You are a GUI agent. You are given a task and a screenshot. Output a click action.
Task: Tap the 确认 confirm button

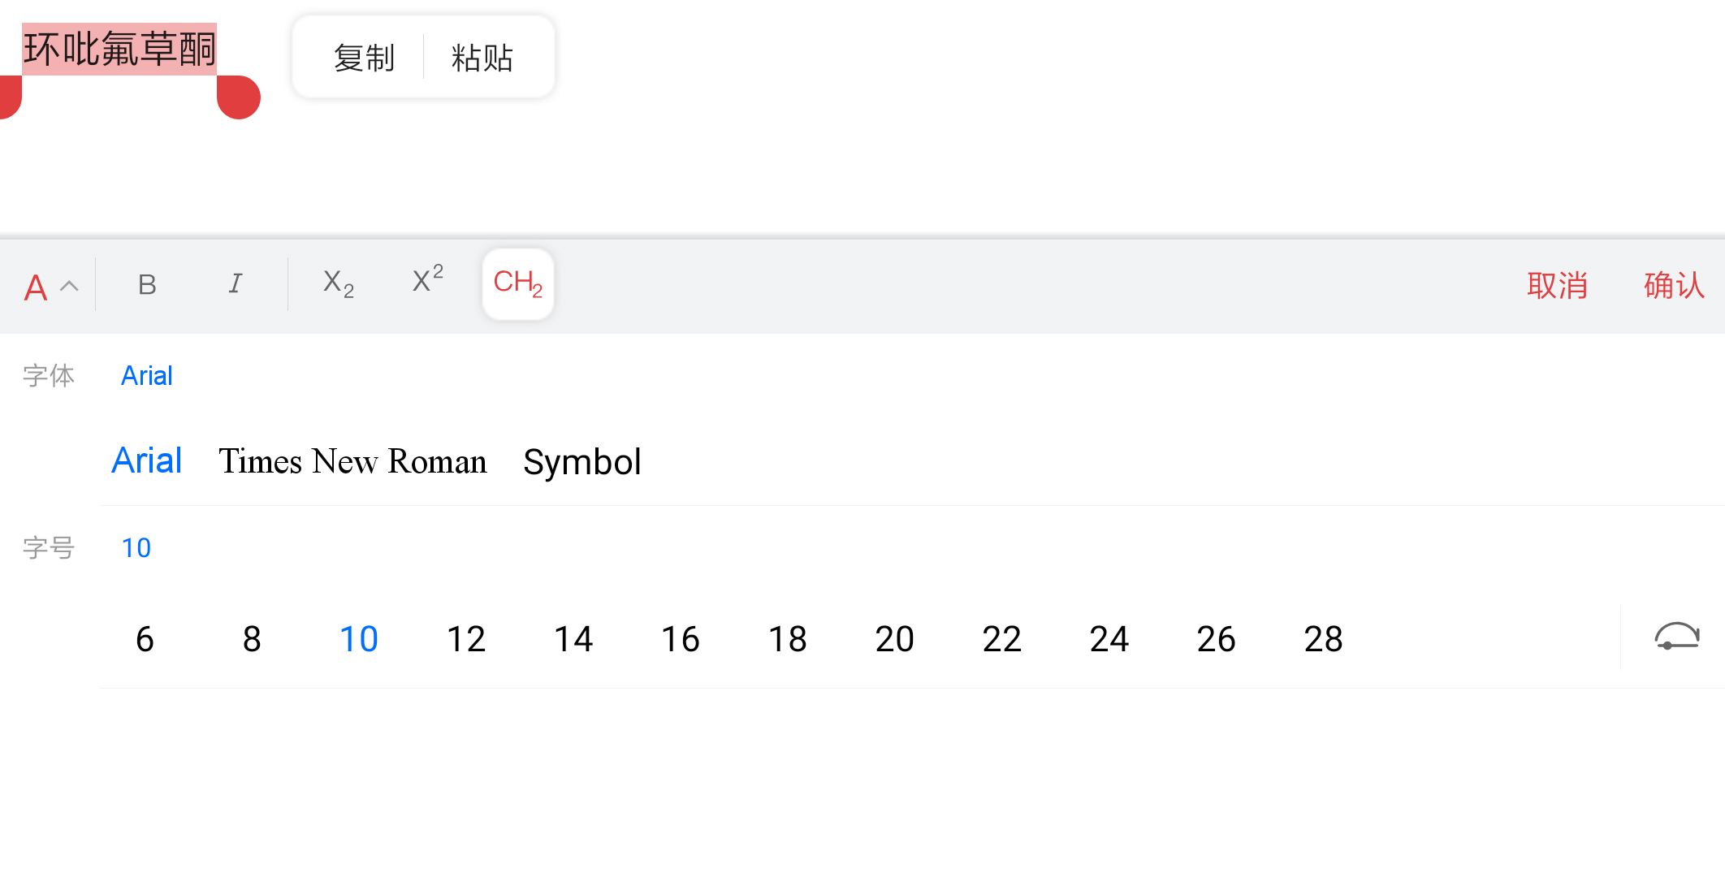click(x=1674, y=285)
